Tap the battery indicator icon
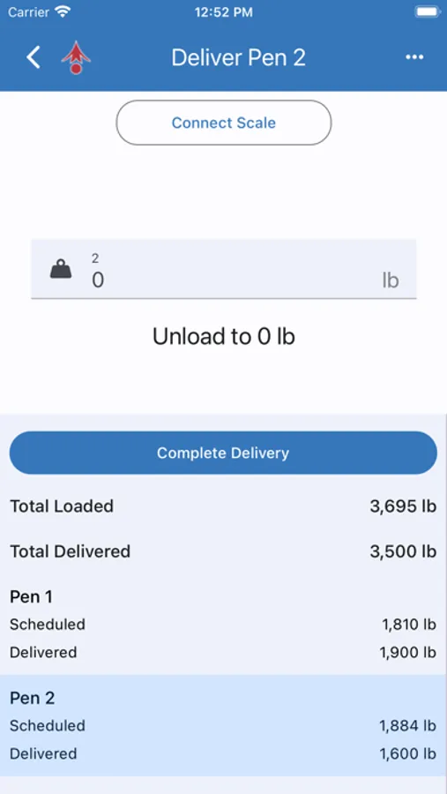Image resolution: width=447 pixels, height=794 pixels. [428, 12]
